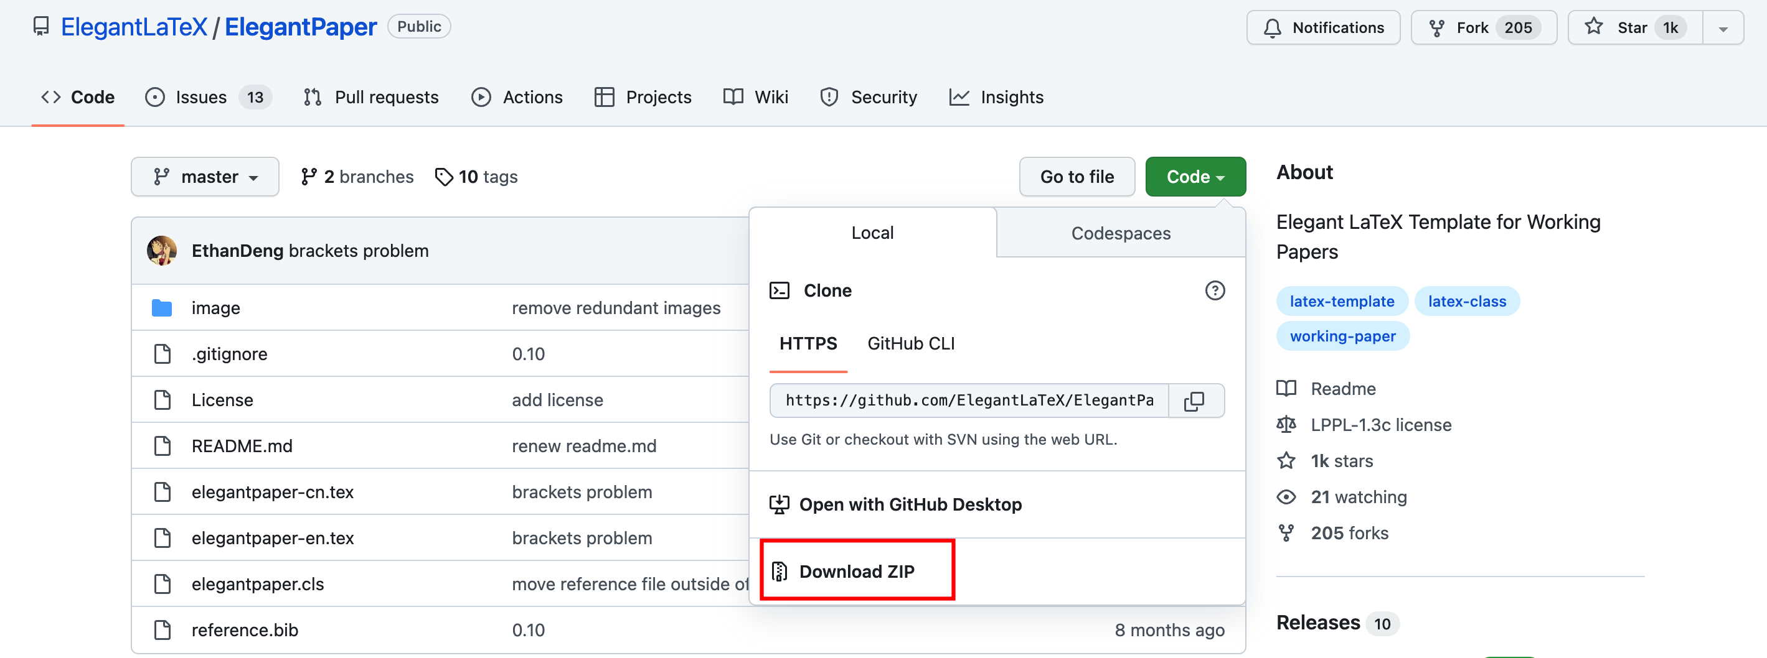Select the GitHub CLI clone tab
The image size is (1767, 658).
tap(910, 343)
